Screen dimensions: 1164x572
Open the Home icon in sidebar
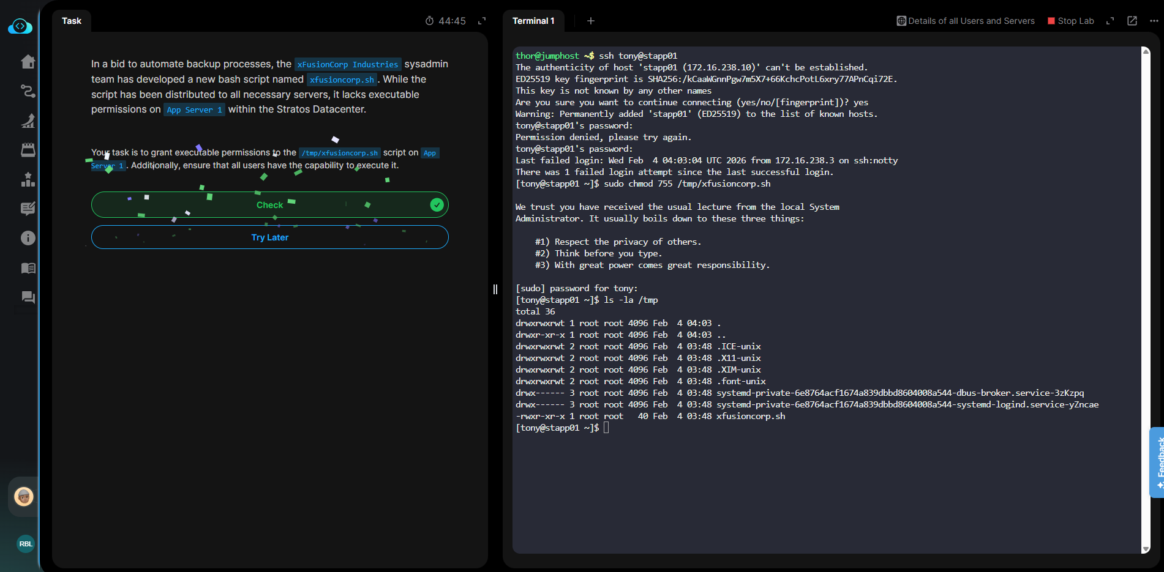(28, 62)
